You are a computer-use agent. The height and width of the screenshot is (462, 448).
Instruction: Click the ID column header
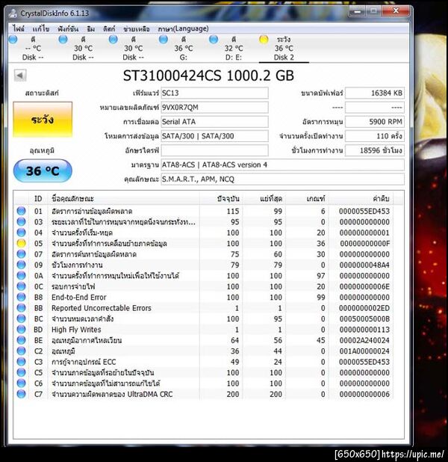point(38,199)
